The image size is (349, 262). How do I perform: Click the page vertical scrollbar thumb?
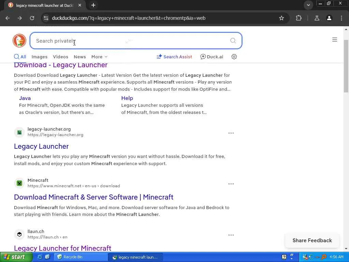click(x=346, y=66)
